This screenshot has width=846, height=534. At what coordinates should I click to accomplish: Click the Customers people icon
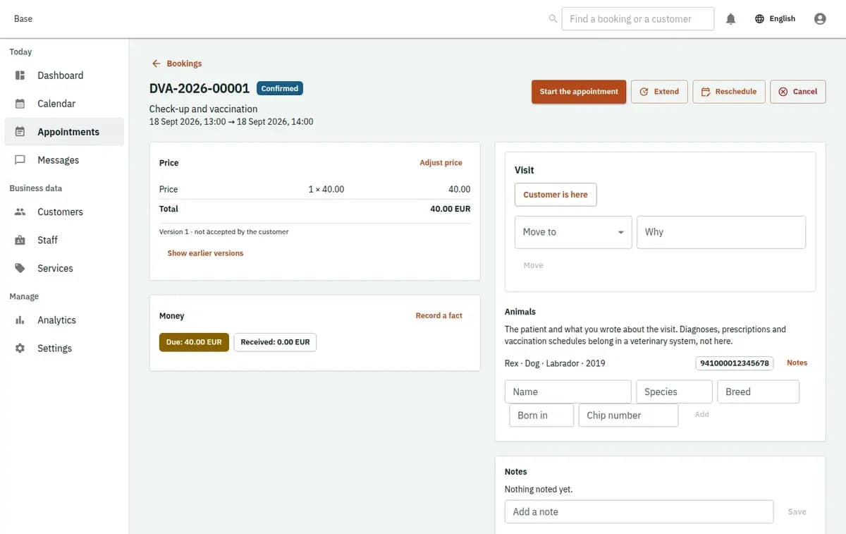[20, 212]
